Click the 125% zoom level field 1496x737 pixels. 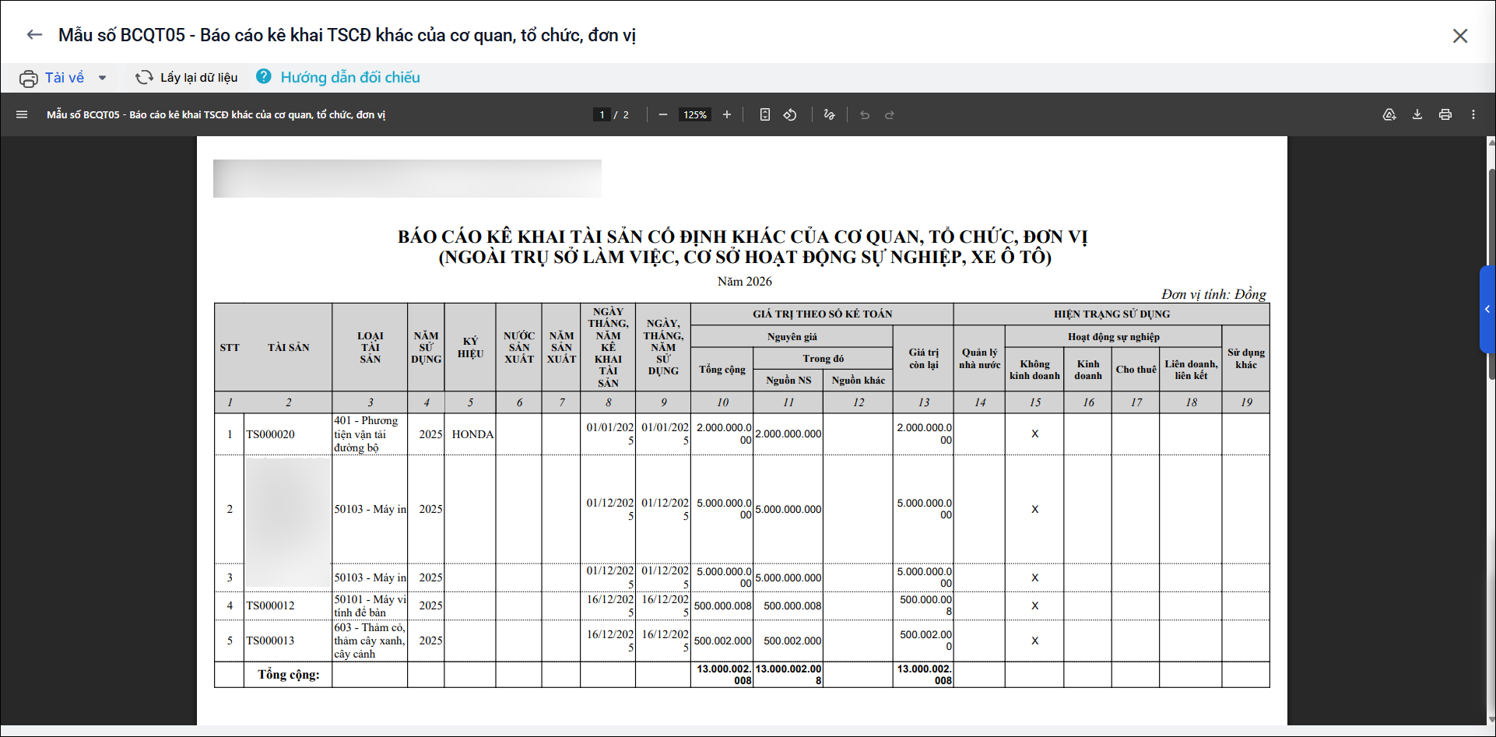tap(695, 114)
